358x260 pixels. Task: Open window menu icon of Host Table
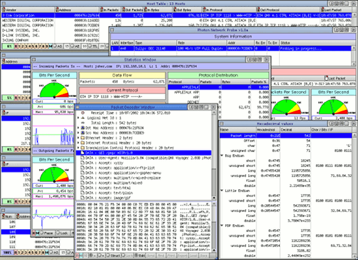point(3,4)
